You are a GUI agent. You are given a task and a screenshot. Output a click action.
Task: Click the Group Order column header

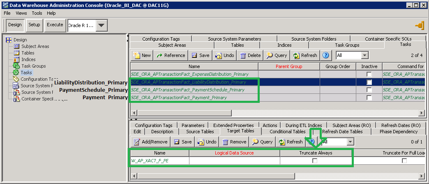click(x=338, y=66)
